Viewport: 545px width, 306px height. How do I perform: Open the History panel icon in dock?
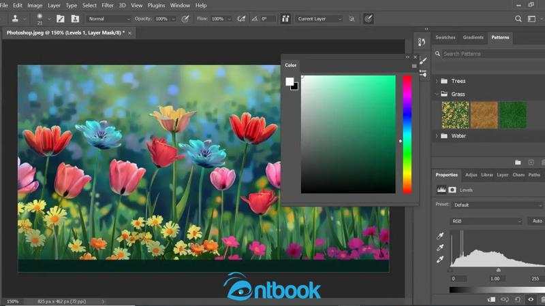pos(422,42)
